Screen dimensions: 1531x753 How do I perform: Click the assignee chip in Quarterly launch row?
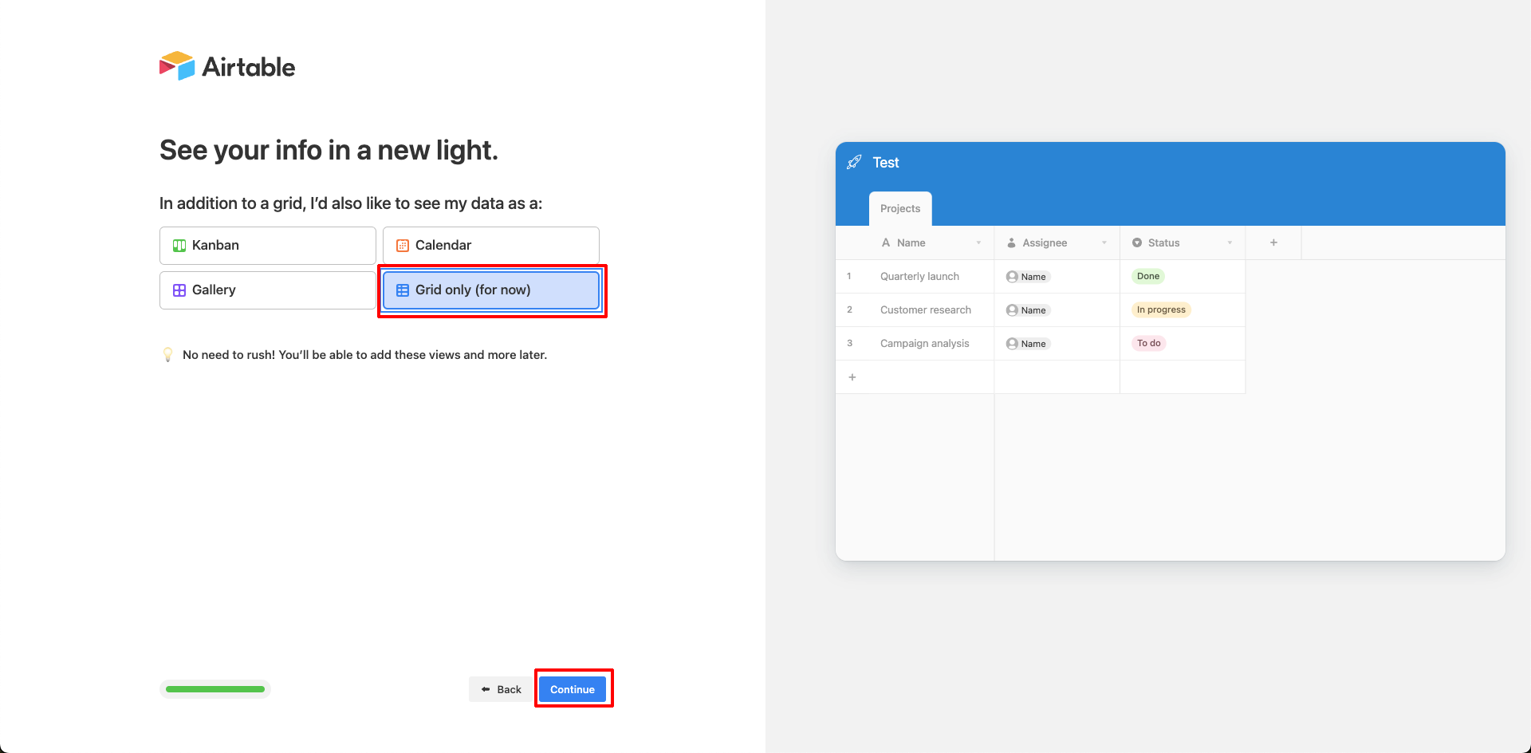point(1028,277)
